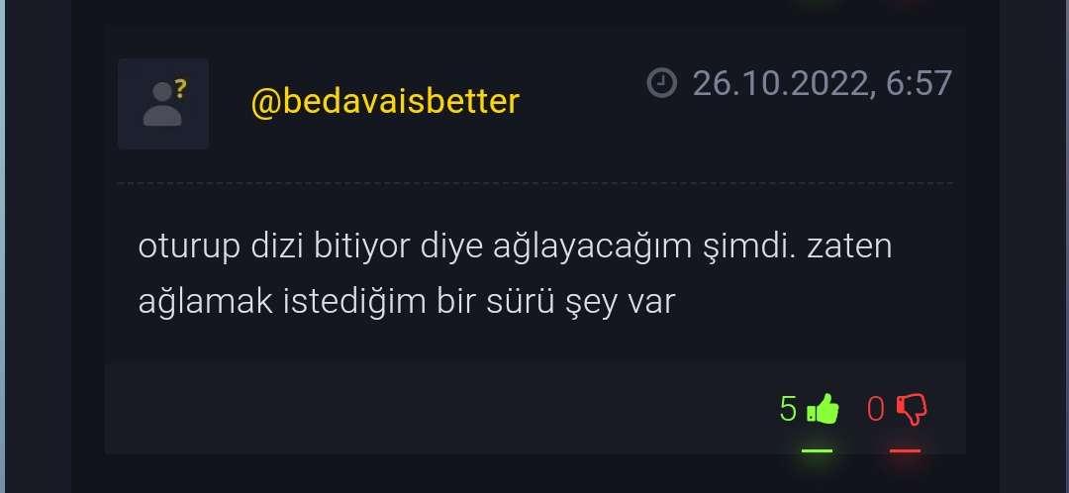Screen dimensions: 1069x493
Task: Click the clock icon beside the date
Action: click(660, 83)
